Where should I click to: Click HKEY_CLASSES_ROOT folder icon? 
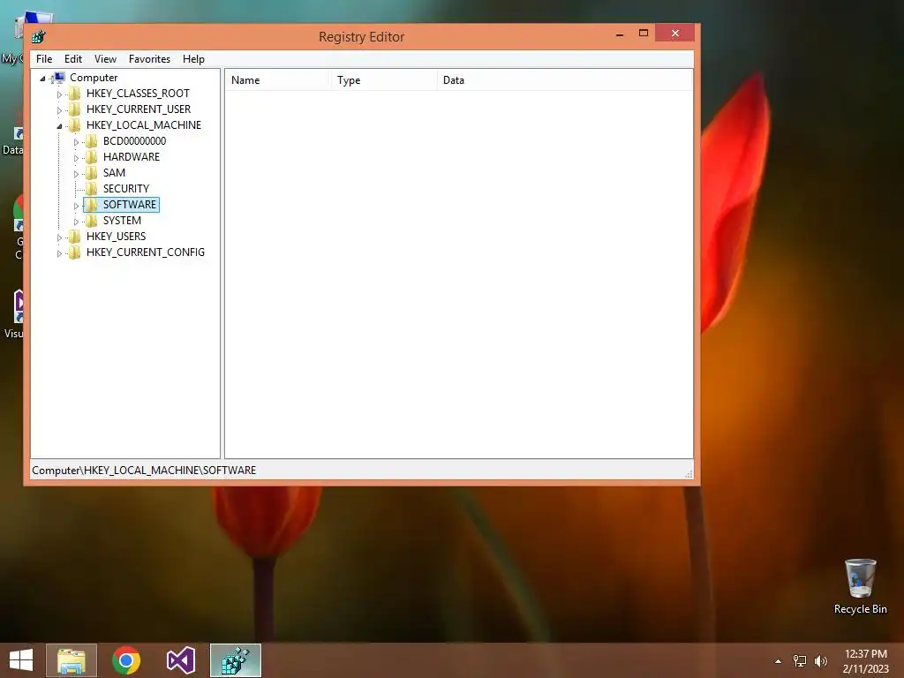(x=74, y=94)
